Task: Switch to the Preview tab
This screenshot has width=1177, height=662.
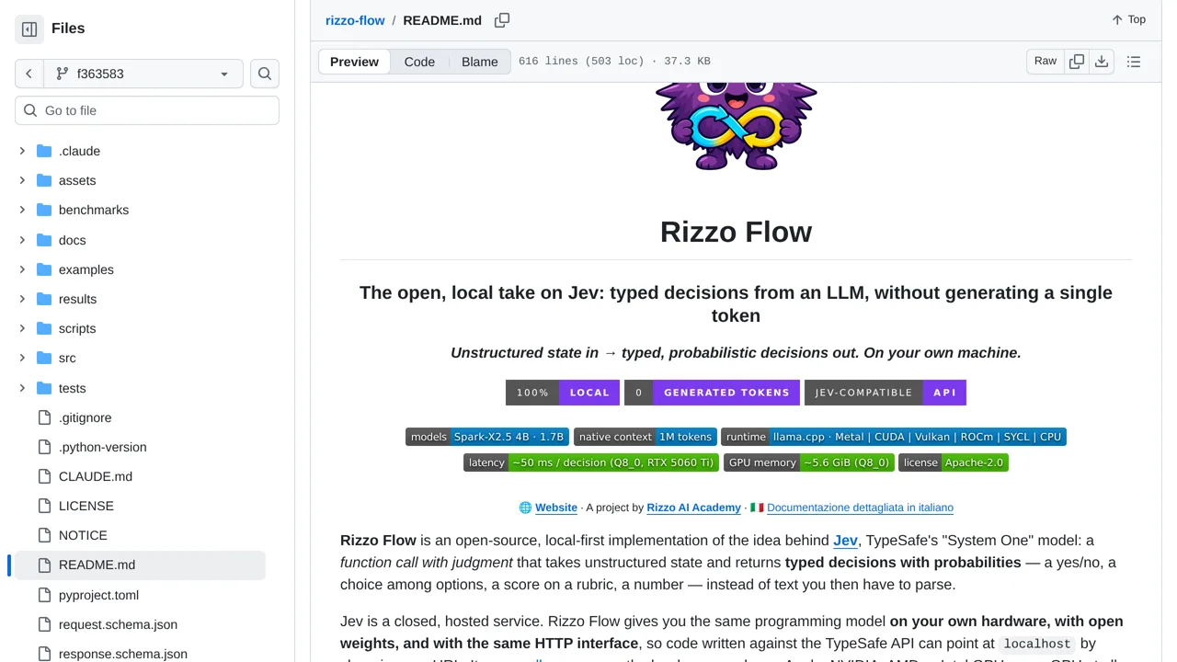Action: coord(354,62)
